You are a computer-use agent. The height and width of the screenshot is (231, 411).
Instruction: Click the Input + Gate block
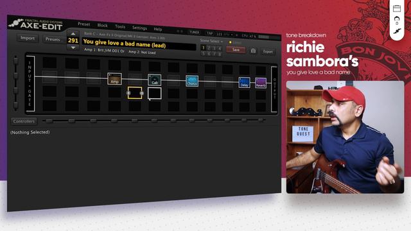click(x=30, y=84)
